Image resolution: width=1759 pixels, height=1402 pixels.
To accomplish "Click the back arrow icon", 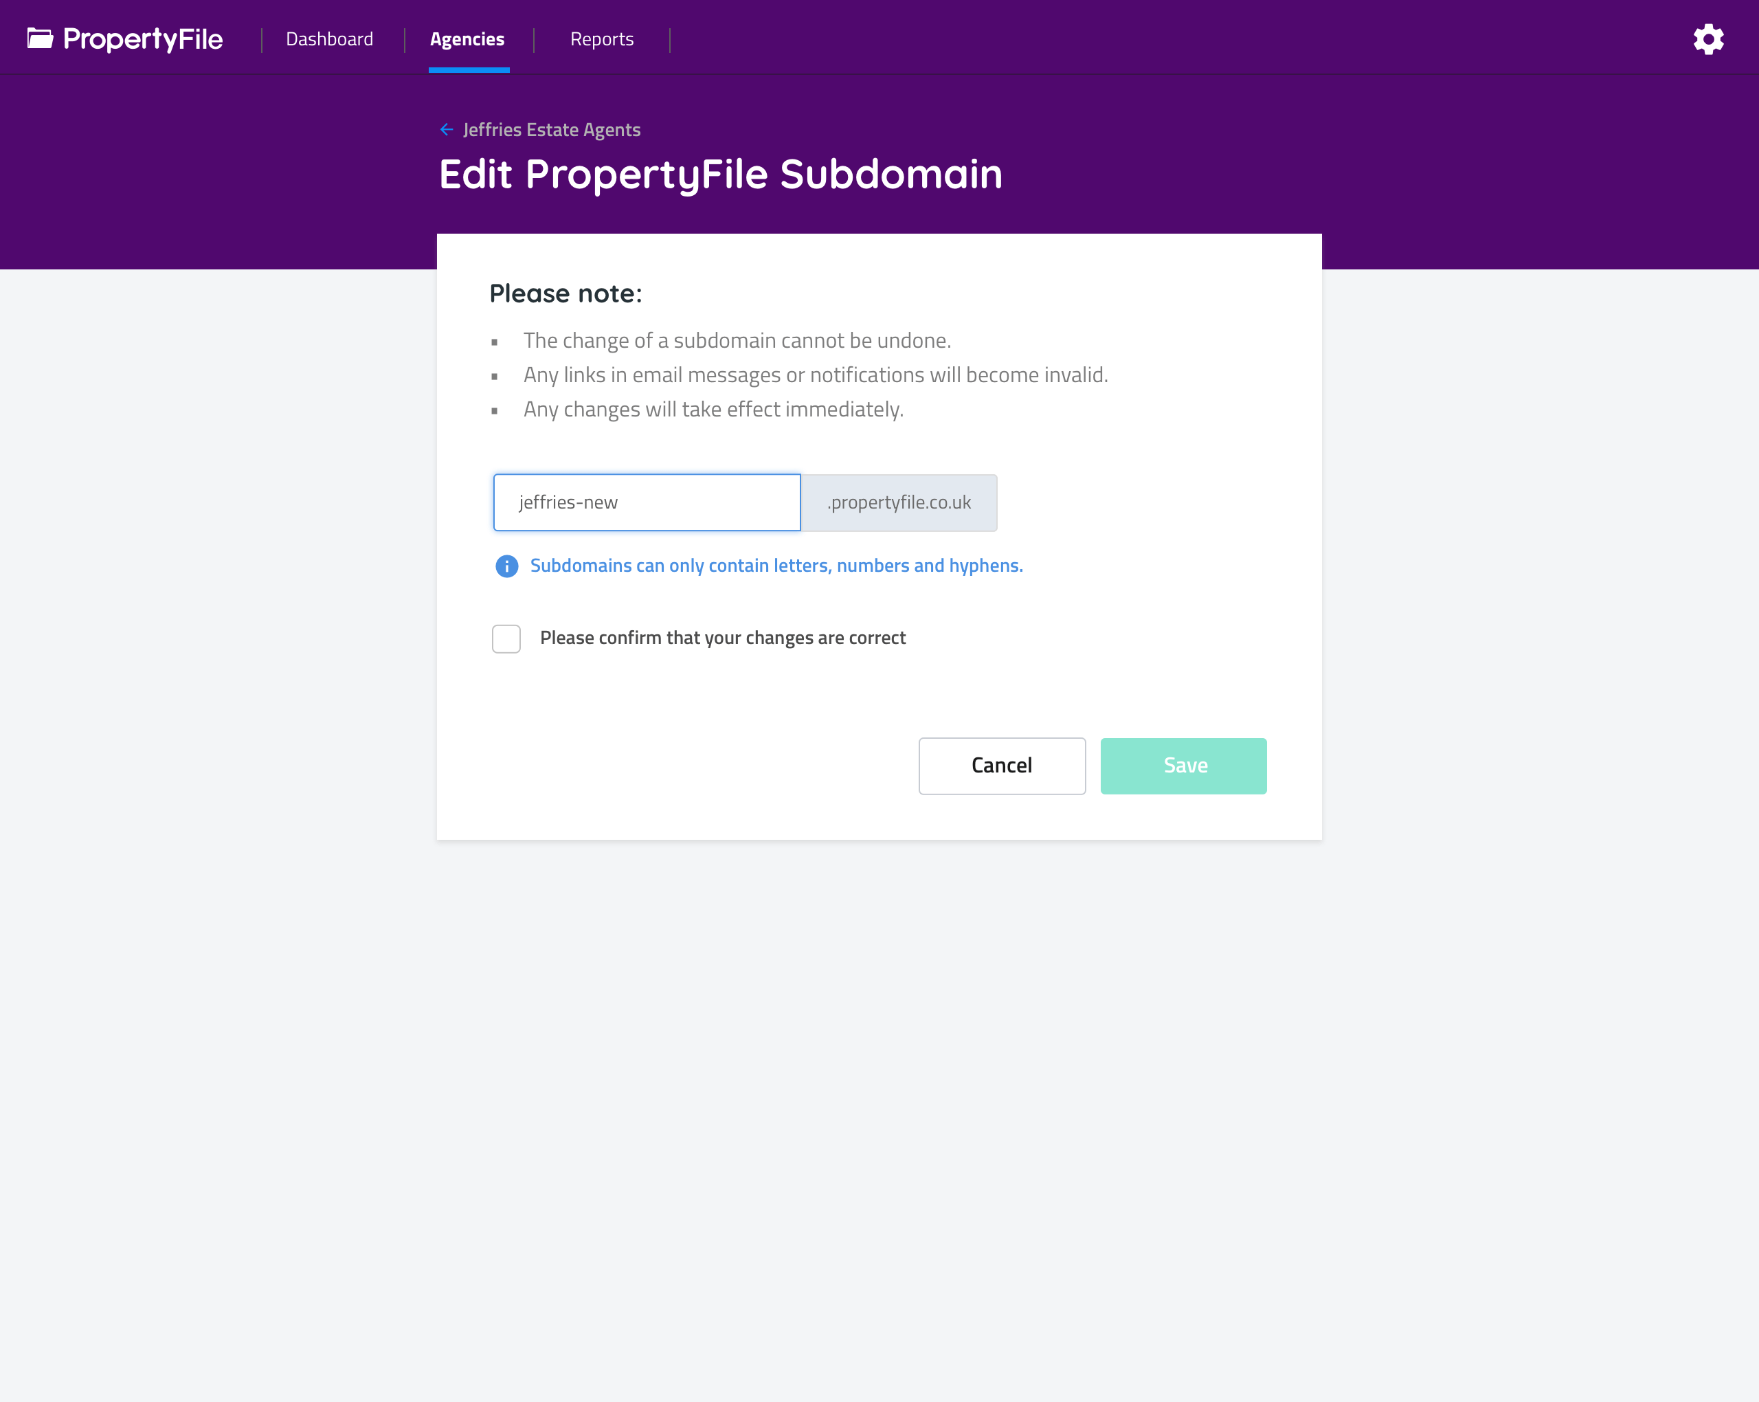I will tap(446, 130).
